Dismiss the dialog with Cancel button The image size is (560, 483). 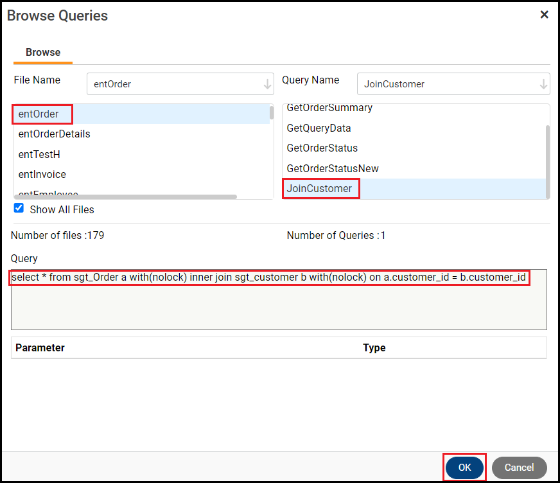coord(519,468)
